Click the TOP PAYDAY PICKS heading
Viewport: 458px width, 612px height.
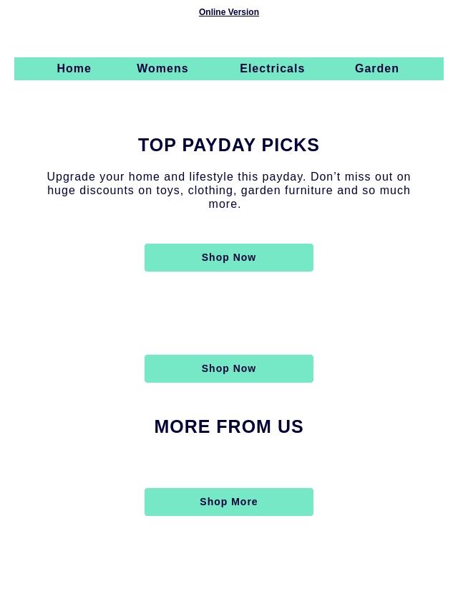tap(229, 145)
